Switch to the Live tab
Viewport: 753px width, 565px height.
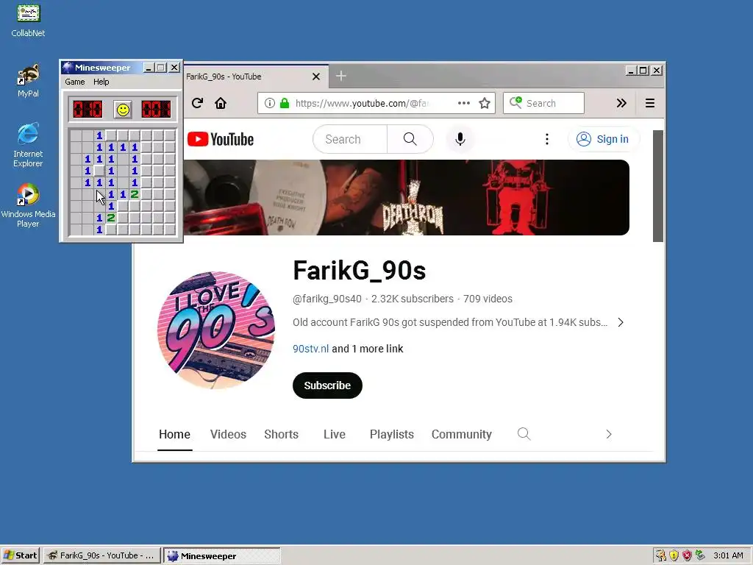pyautogui.click(x=335, y=434)
